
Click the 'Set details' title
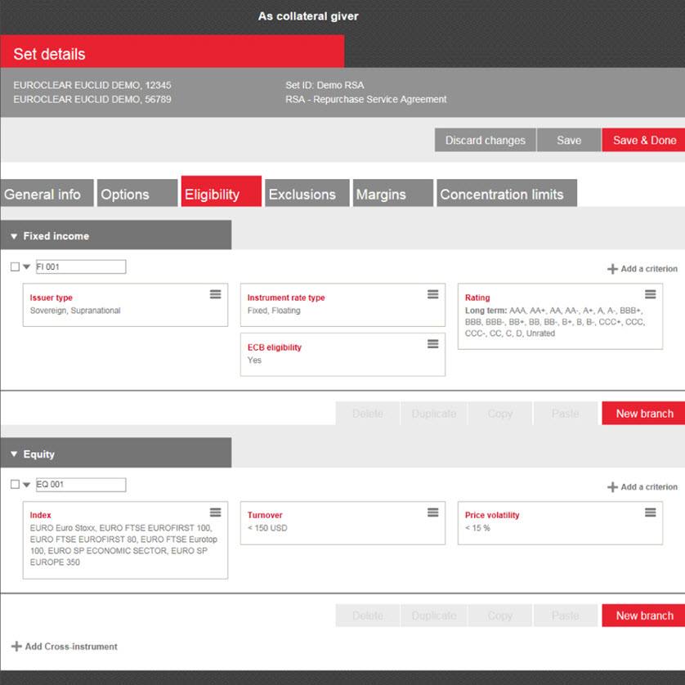click(49, 54)
